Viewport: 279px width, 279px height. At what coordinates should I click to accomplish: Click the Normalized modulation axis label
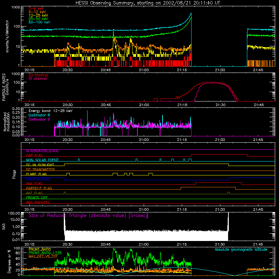[x=7, y=122]
